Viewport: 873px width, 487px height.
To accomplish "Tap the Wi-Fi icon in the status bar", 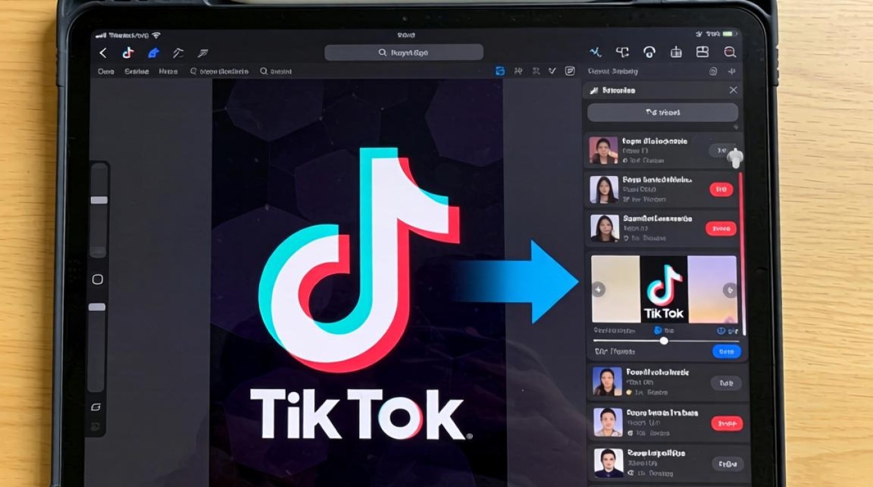I will (x=155, y=34).
